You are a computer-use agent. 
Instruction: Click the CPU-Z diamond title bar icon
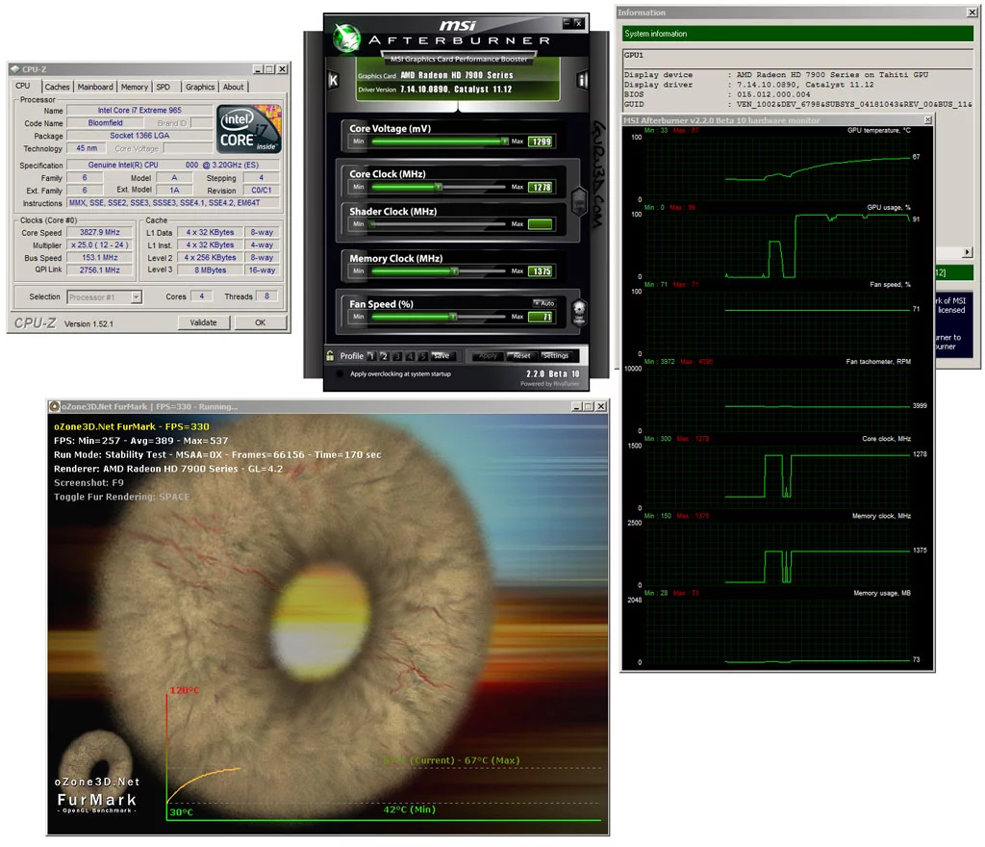coord(16,68)
